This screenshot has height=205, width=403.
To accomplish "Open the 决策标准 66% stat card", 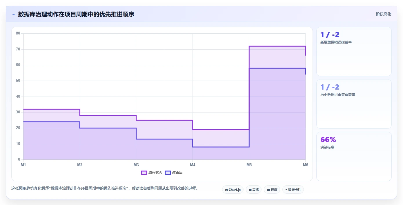I will click(x=354, y=156).
